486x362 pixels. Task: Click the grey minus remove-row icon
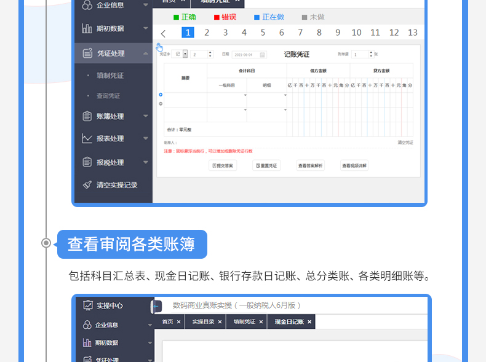[x=161, y=103]
